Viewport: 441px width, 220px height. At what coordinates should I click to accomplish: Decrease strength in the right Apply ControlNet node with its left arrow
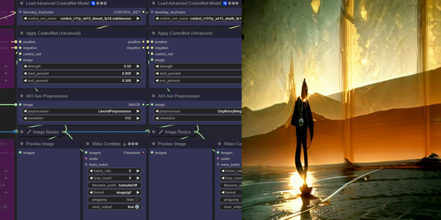click(x=157, y=66)
